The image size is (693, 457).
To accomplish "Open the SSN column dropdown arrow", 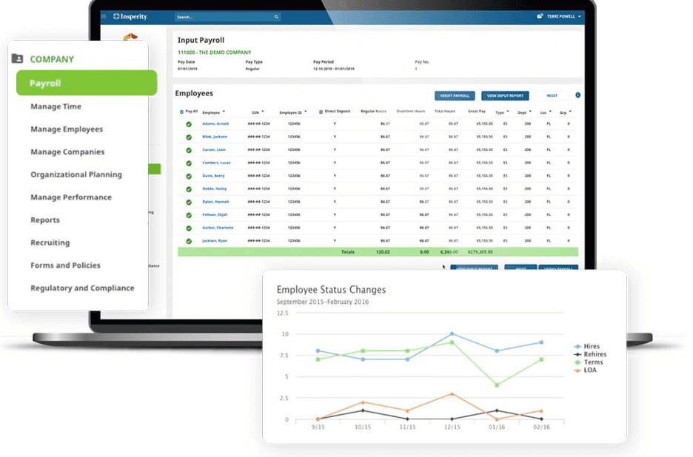I will pos(264,112).
